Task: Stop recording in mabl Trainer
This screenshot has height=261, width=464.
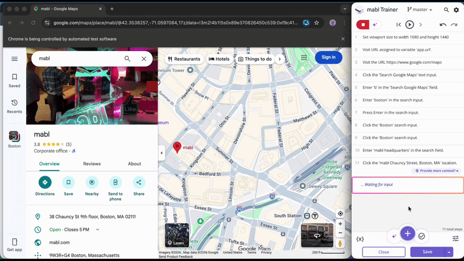Action: (363, 24)
